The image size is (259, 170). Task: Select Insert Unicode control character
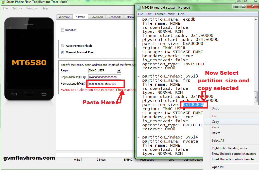[231, 159]
